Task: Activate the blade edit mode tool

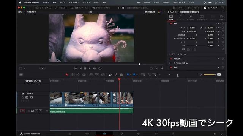Action: click(x=84, y=75)
